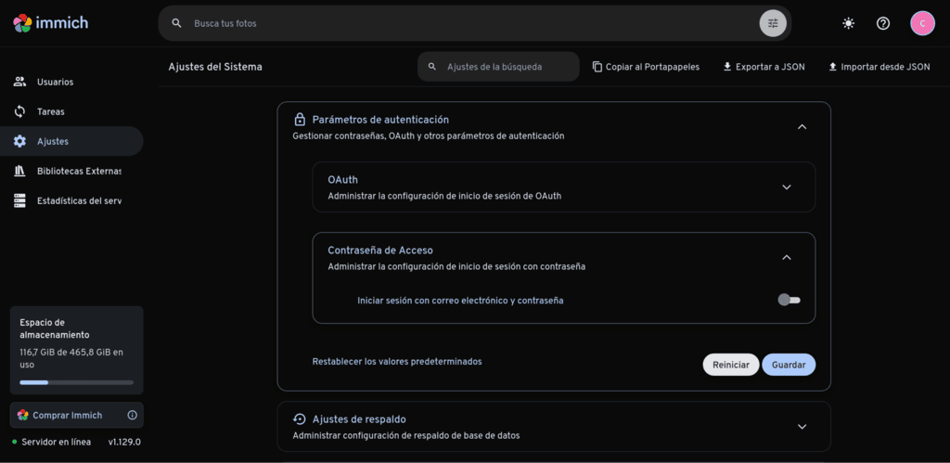Click the Ajustes del Sistema title

pyautogui.click(x=215, y=67)
